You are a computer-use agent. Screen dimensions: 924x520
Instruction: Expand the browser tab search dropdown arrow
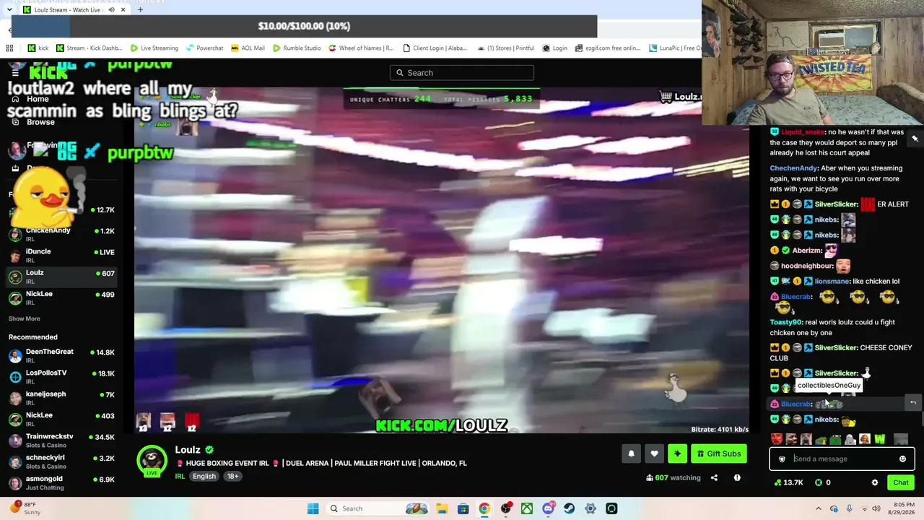click(x=9, y=10)
